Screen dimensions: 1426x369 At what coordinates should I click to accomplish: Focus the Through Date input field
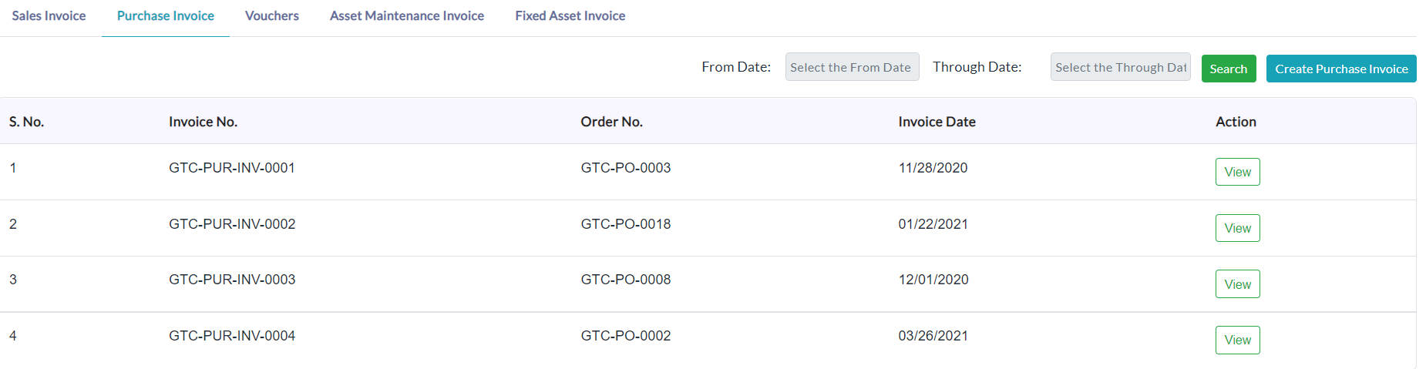click(x=1120, y=67)
